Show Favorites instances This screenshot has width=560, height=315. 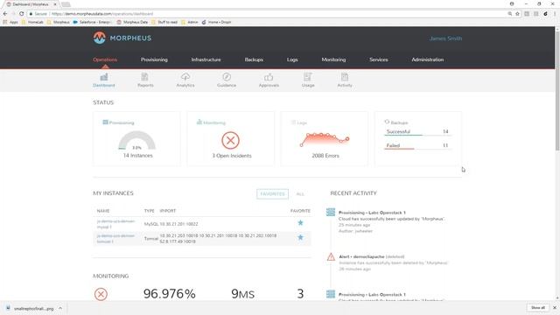point(272,194)
